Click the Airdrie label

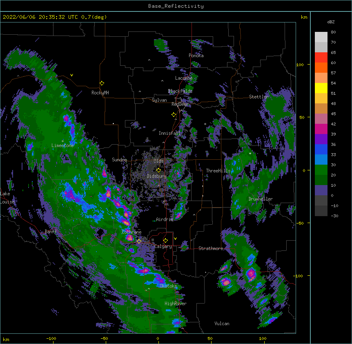165,219
